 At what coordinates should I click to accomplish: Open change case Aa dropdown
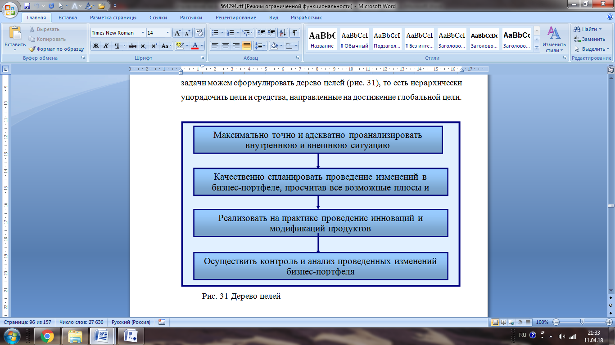[166, 46]
